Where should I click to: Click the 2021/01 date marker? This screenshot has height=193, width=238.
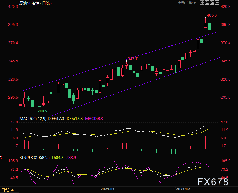107,189
